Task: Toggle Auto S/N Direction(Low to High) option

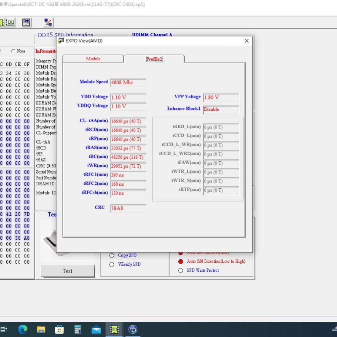Action: [181, 262]
